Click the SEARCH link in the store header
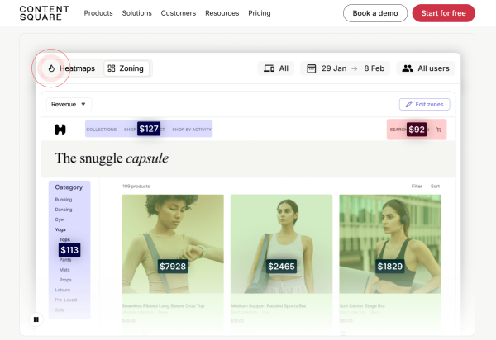The image size is (496, 340). [x=398, y=130]
